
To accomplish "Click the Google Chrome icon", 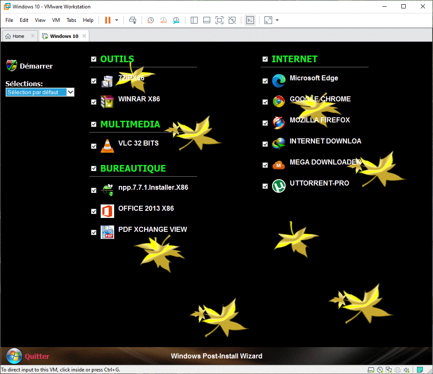I will tap(279, 102).
